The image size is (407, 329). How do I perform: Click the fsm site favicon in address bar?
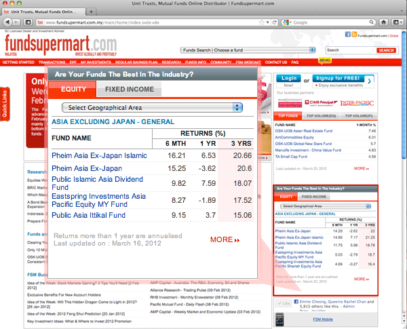[x=40, y=22]
